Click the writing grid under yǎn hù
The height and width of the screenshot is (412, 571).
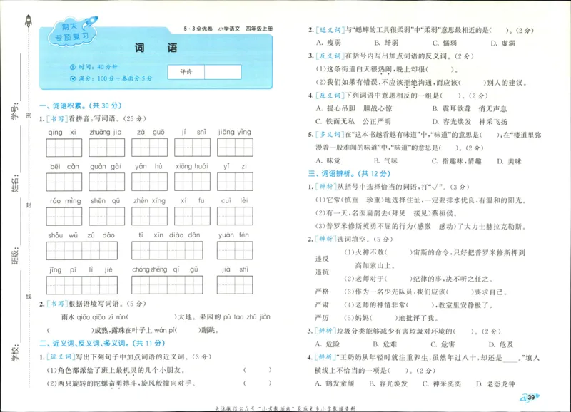pyautogui.click(x=149, y=182)
